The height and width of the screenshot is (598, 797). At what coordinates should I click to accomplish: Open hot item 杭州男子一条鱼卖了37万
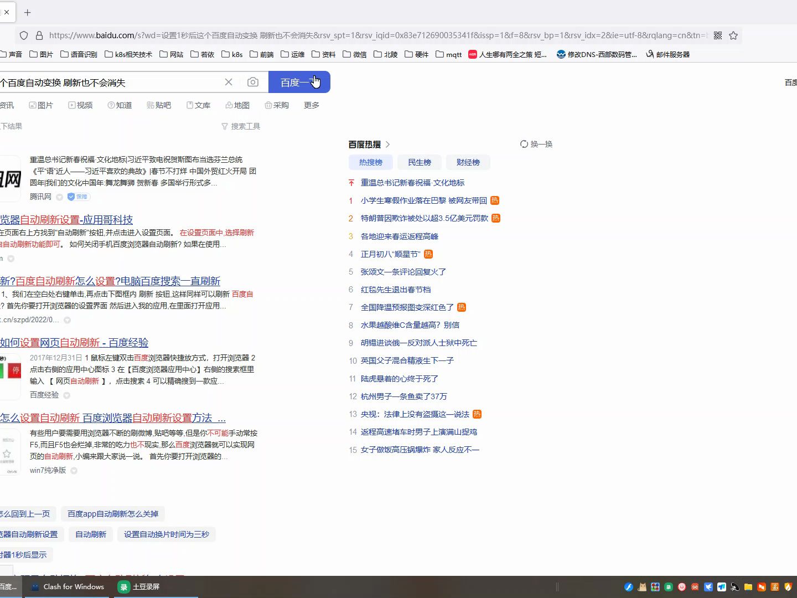point(404,396)
